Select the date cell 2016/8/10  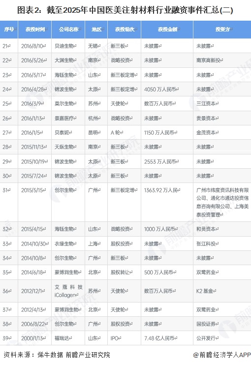pyautogui.click(x=33, y=46)
